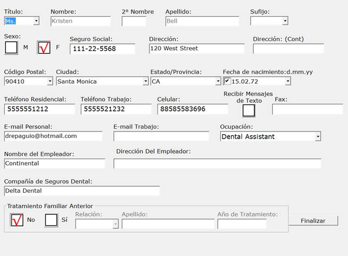
Task: Open the birth date picker arrow
Action: [x=287, y=81]
